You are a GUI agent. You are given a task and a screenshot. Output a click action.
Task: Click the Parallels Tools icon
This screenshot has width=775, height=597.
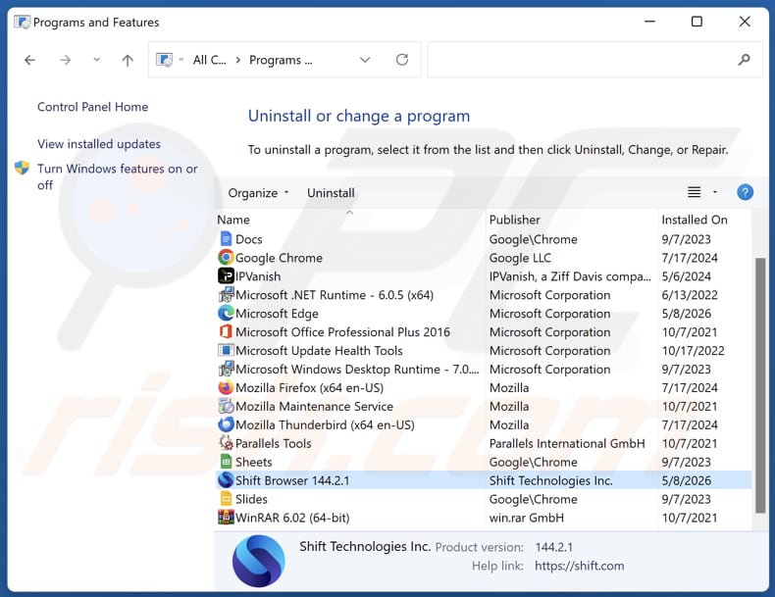(226, 442)
